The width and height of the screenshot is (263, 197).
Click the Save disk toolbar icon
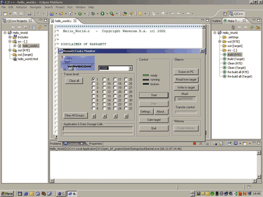pyautogui.click(x=15, y=14)
